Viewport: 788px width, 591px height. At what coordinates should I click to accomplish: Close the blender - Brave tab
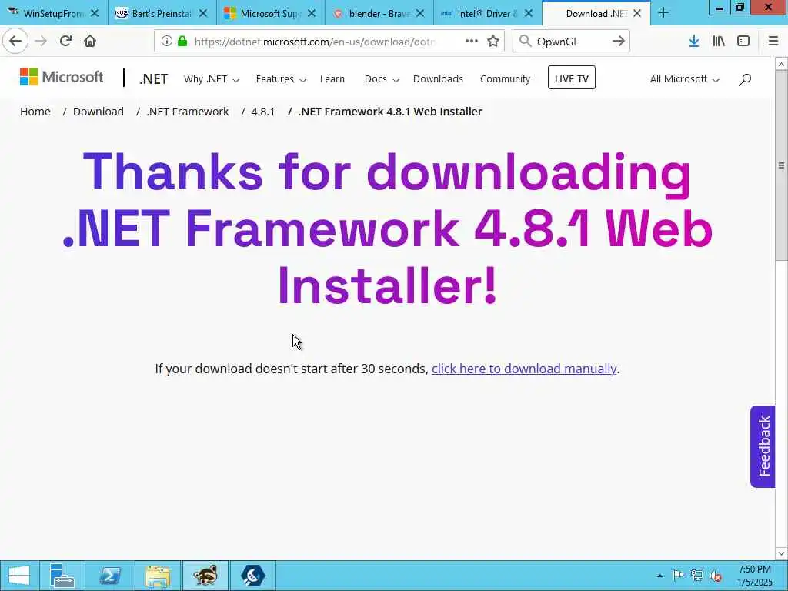(x=420, y=13)
